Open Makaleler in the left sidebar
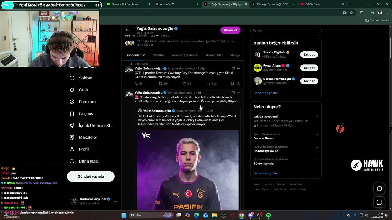This screenshot has height=220, width=392. point(84,137)
